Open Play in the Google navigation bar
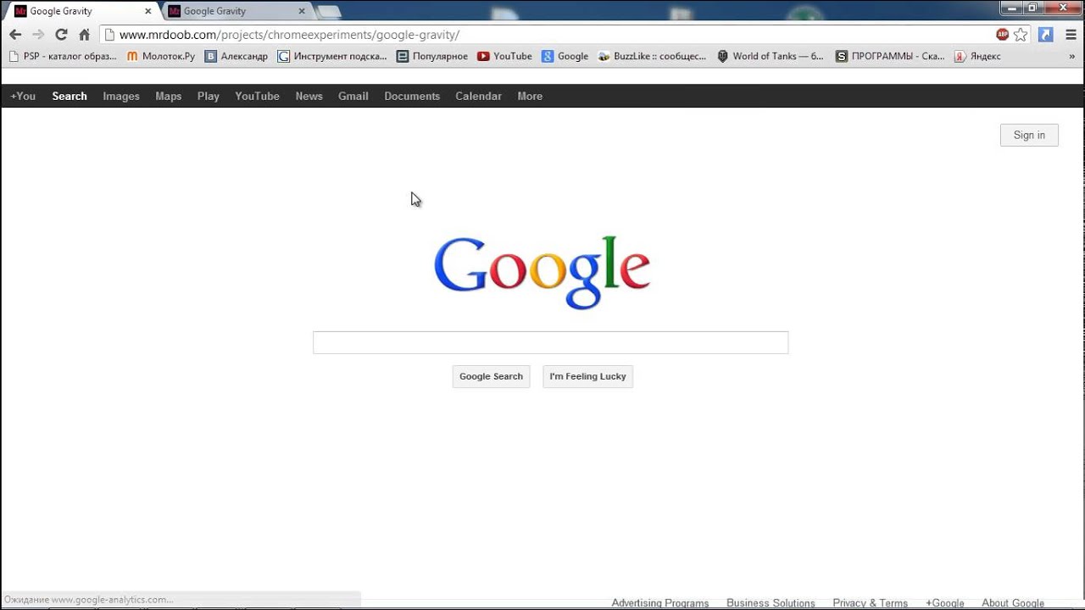Image resolution: width=1085 pixels, height=610 pixels. pos(209,96)
